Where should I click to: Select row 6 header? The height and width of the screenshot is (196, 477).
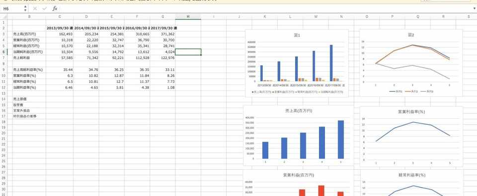(3, 52)
